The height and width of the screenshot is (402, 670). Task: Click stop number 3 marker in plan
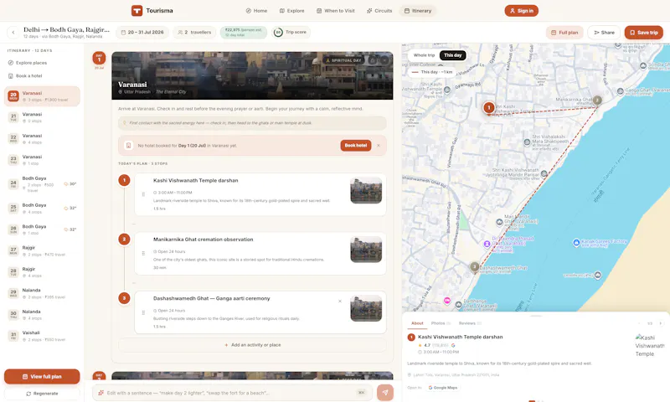[124, 298]
